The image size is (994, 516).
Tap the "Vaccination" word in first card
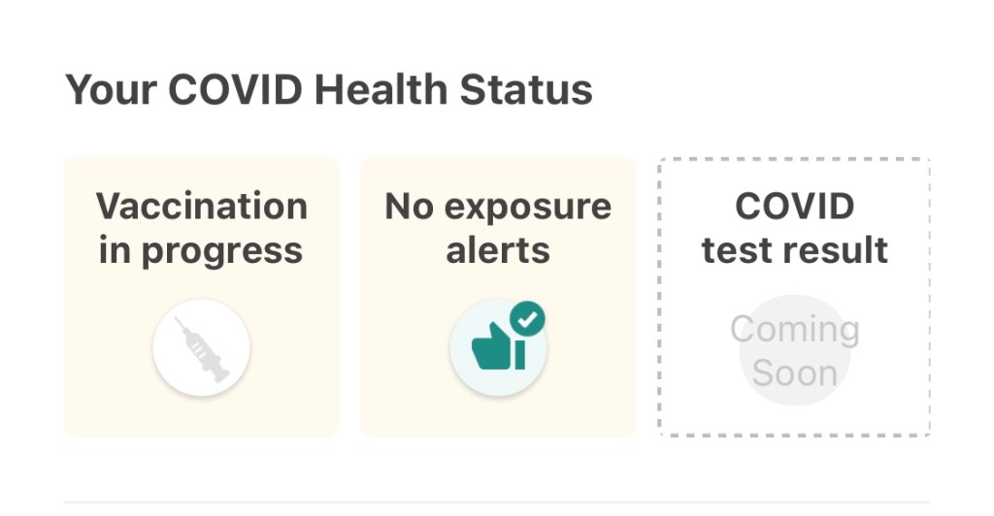click(x=202, y=206)
